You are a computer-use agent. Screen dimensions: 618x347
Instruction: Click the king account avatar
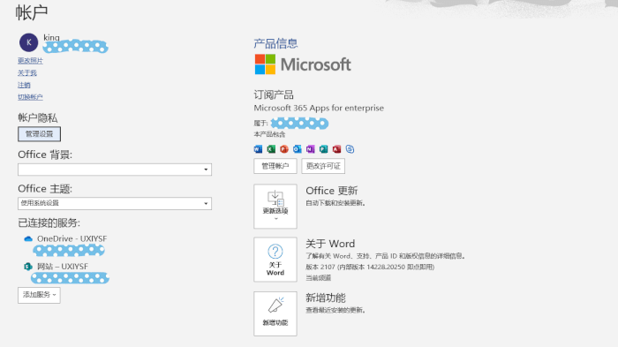pyautogui.click(x=29, y=42)
